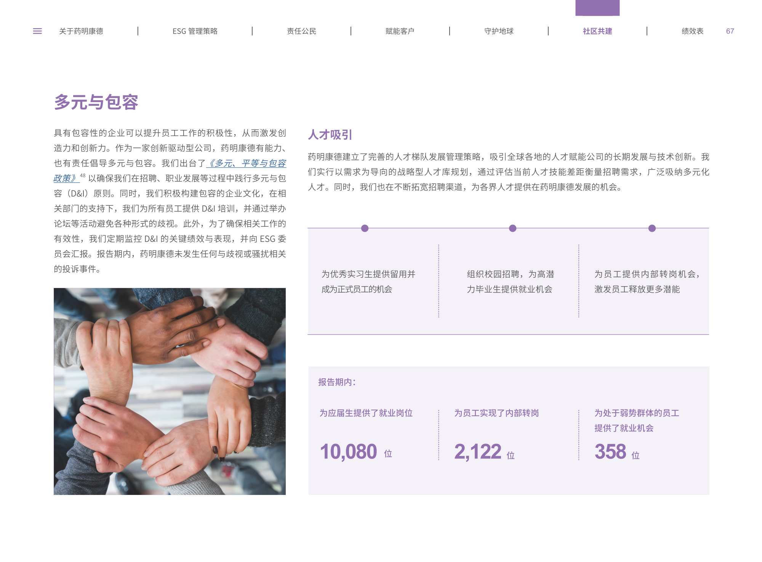762x562 pixels.
Task: Click the clasped hands photo
Action: 170,391
